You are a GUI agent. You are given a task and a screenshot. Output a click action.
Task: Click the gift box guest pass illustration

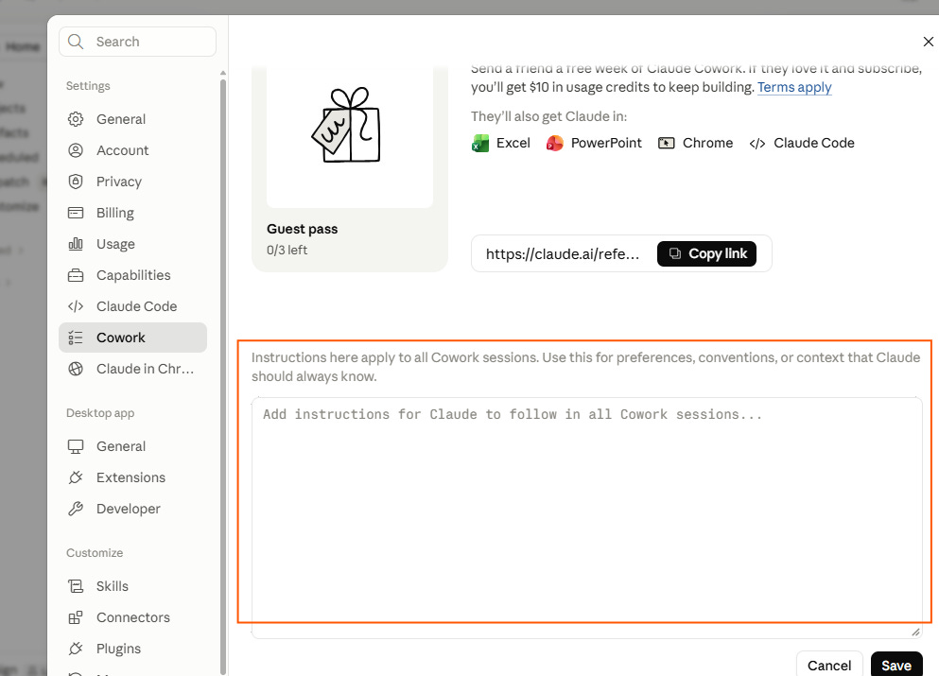[x=347, y=125]
